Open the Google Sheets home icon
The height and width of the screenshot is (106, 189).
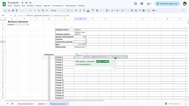pyautogui.click(x=4, y=4)
